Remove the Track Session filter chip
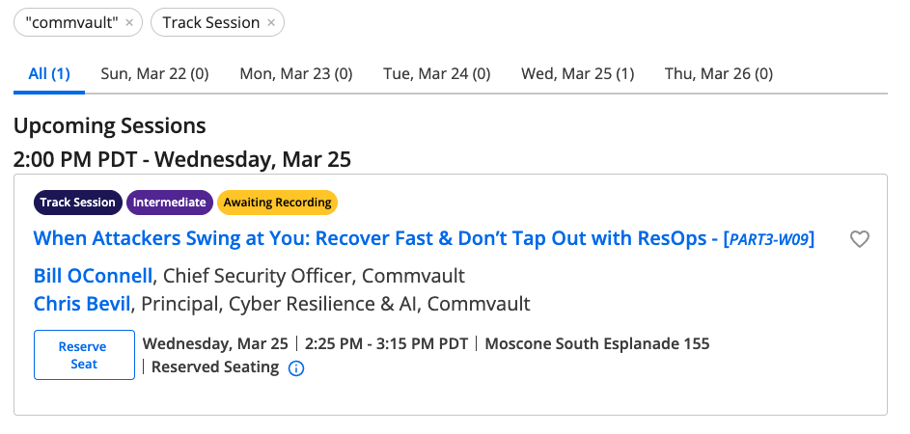The height and width of the screenshot is (434, 910). [x=271, y=23]
